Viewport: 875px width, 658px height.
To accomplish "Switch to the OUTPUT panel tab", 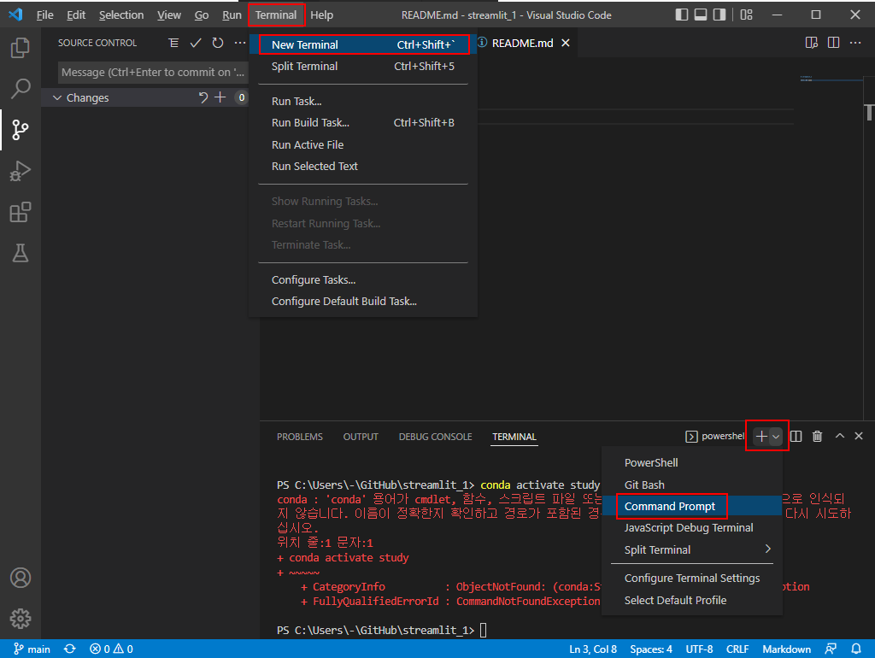I will click(361, 437).
